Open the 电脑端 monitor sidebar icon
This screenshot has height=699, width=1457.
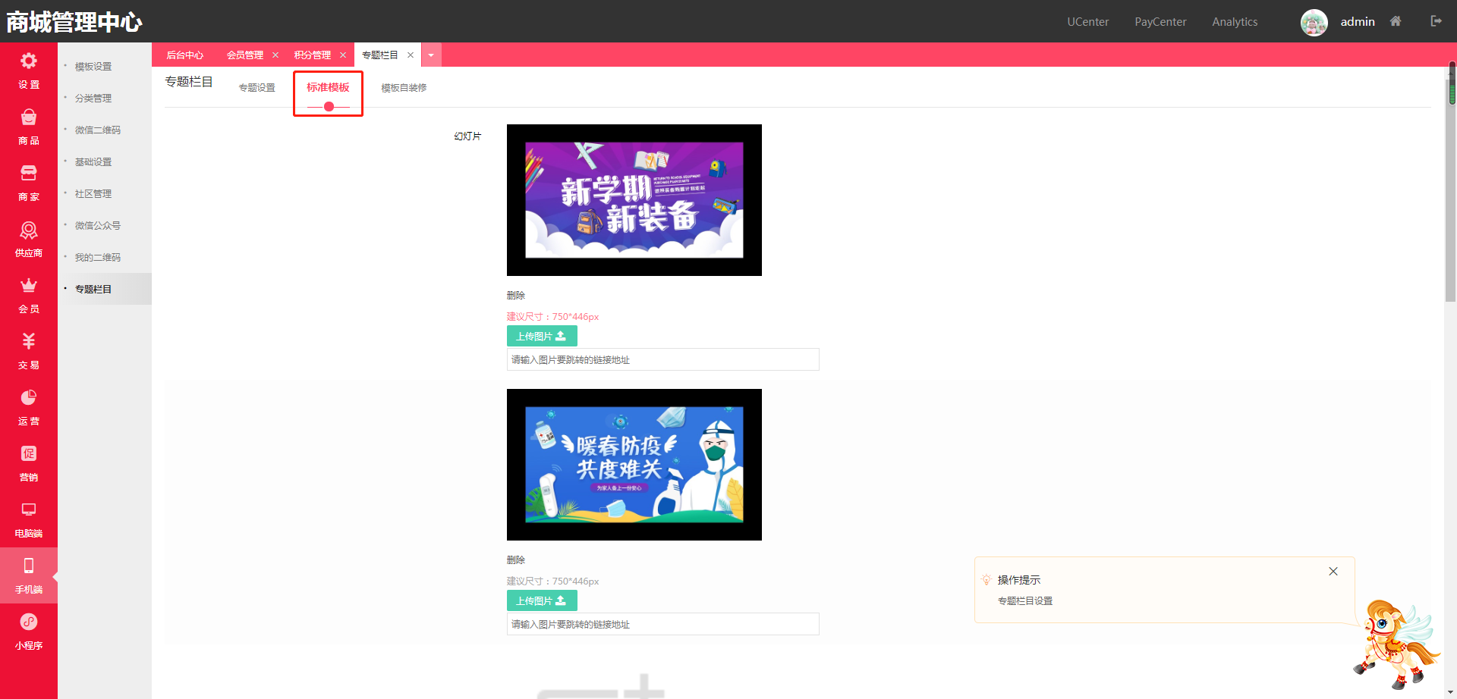pyautogui.click(x=29, y=510)
